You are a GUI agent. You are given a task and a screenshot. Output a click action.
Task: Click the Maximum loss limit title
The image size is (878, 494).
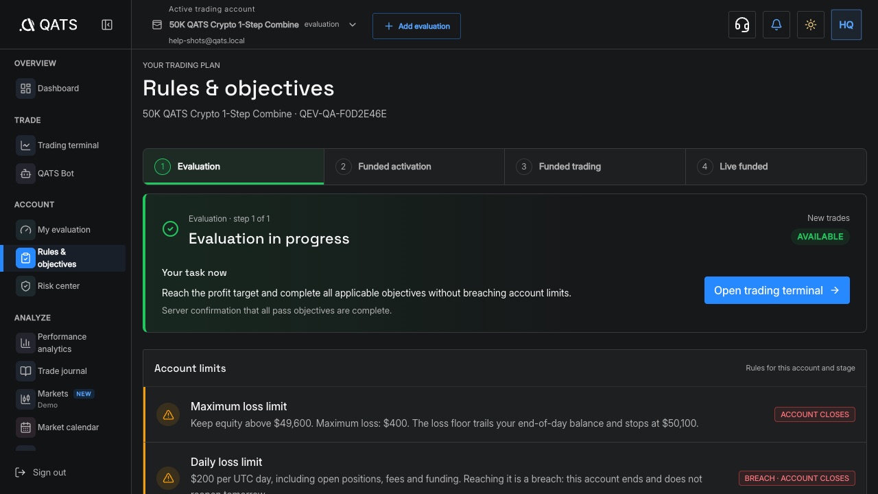[x=239, y=406]
